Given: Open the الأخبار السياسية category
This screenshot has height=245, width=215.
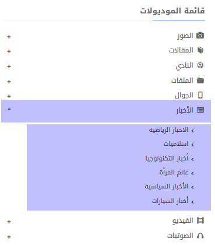Looking at the screenshot, I should click(167, 187).
